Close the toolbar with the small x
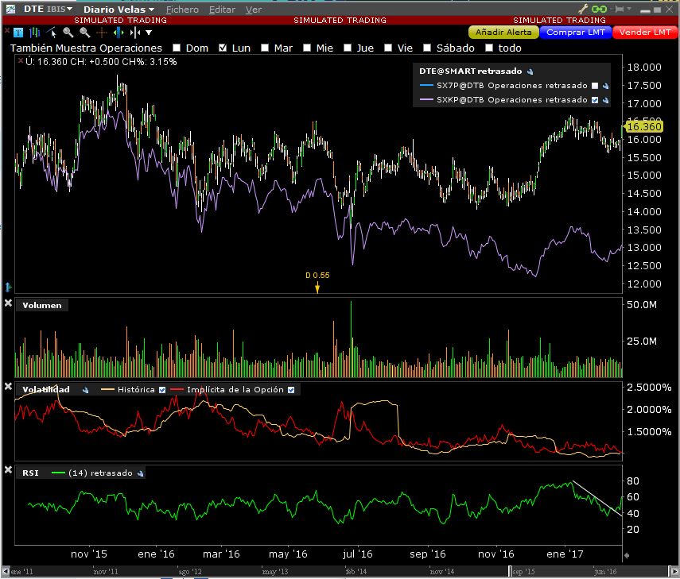Viewport: 680px width, 579px height. (6, 30)
